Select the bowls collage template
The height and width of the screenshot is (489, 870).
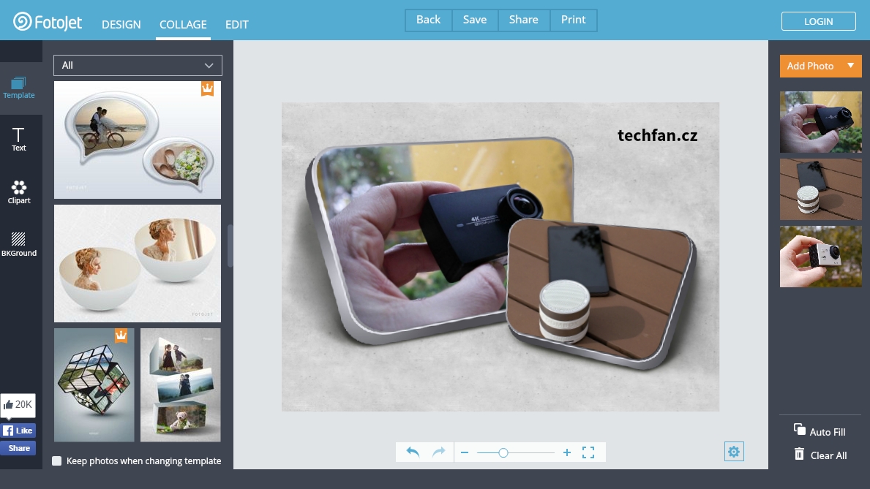pos(138,263)
